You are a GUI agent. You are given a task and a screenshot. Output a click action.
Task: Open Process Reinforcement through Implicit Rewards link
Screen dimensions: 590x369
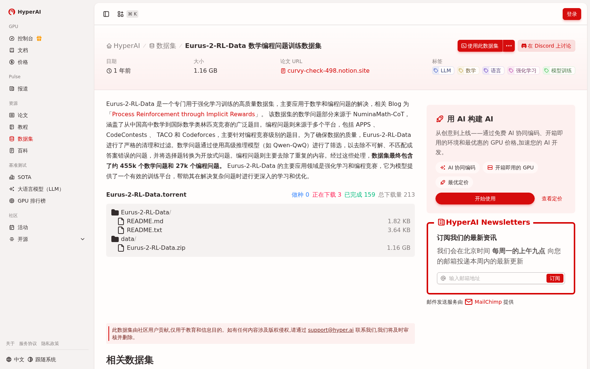(184, 114)
